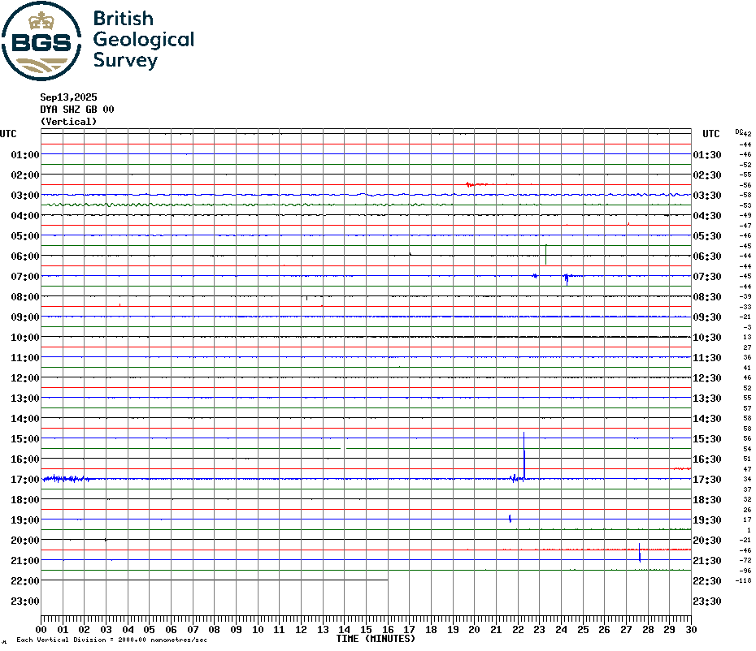Click the (Vertical) component label
Viewport: 756px width, 651px height.
(x=68, y=121)
